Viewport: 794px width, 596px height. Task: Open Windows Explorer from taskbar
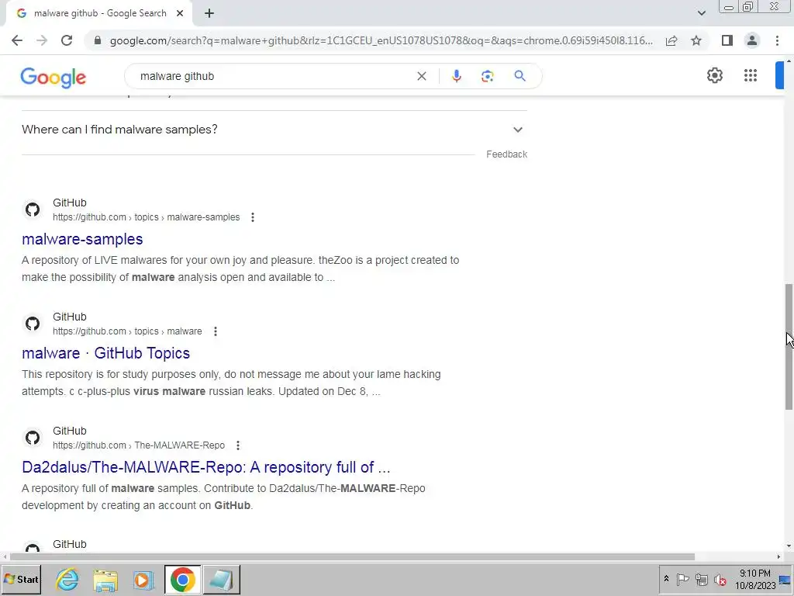point(105,580)
